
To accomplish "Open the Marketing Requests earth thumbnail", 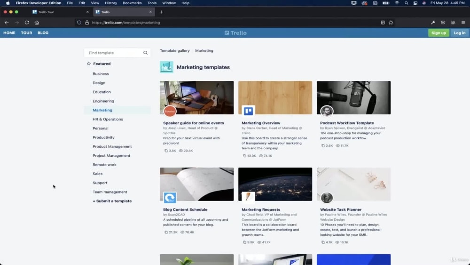I will [x=275, y=184].
